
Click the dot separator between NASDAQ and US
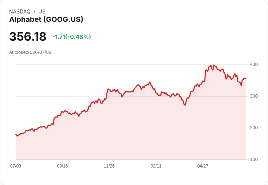[35, 12]
